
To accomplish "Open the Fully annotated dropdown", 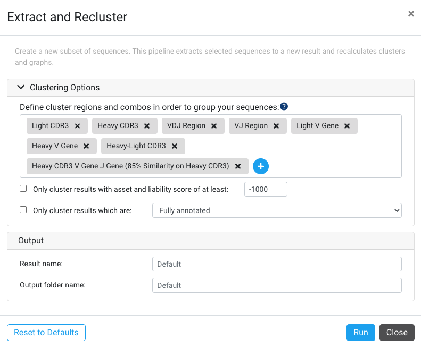I will [x=277, y=210].
